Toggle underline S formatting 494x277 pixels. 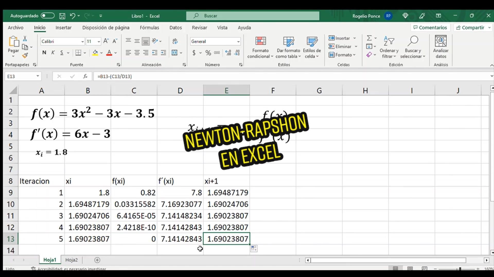tap(62, 53)
